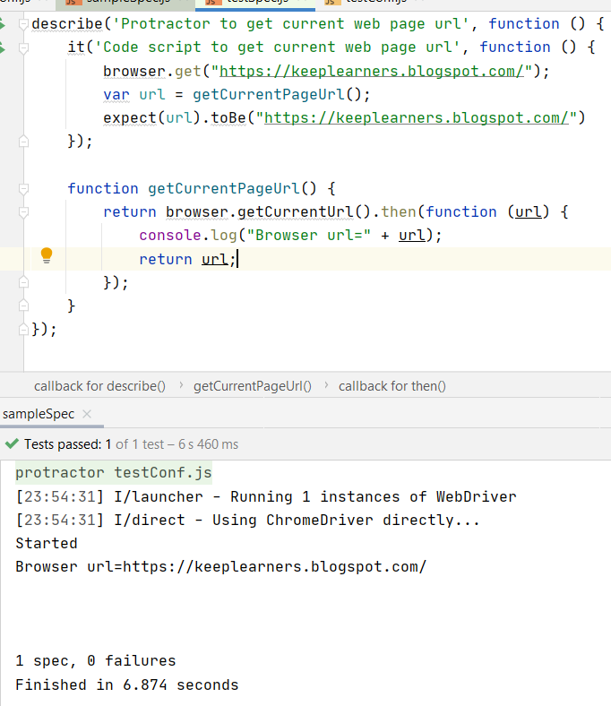This screenshot has height=706, width=611.
Task: Click fold end marker at it block's closing });
Action: pos(23,142)
